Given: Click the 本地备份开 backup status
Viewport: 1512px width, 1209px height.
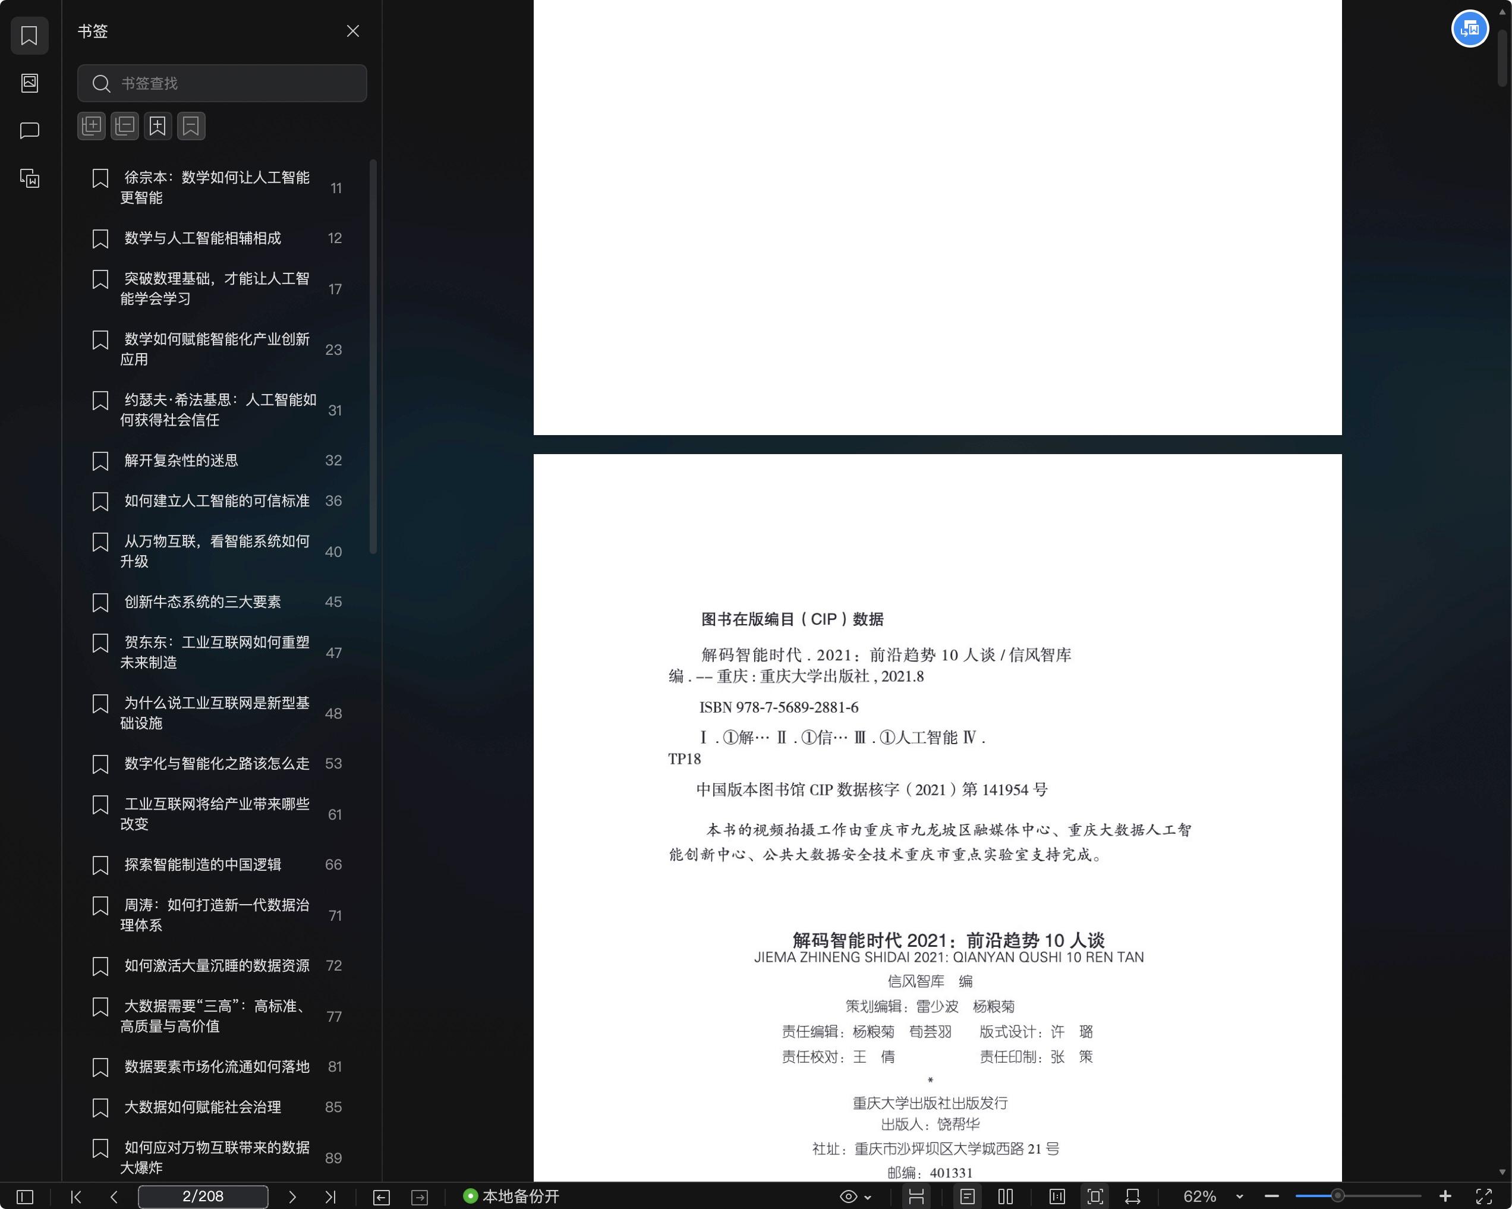Looking at the screenshot, I should tap(511, 1197).
